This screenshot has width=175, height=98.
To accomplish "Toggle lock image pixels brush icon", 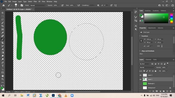I will point(147,71).
